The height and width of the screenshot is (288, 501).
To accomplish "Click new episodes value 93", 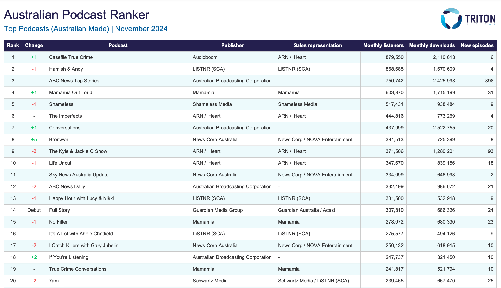I will 491,151.
